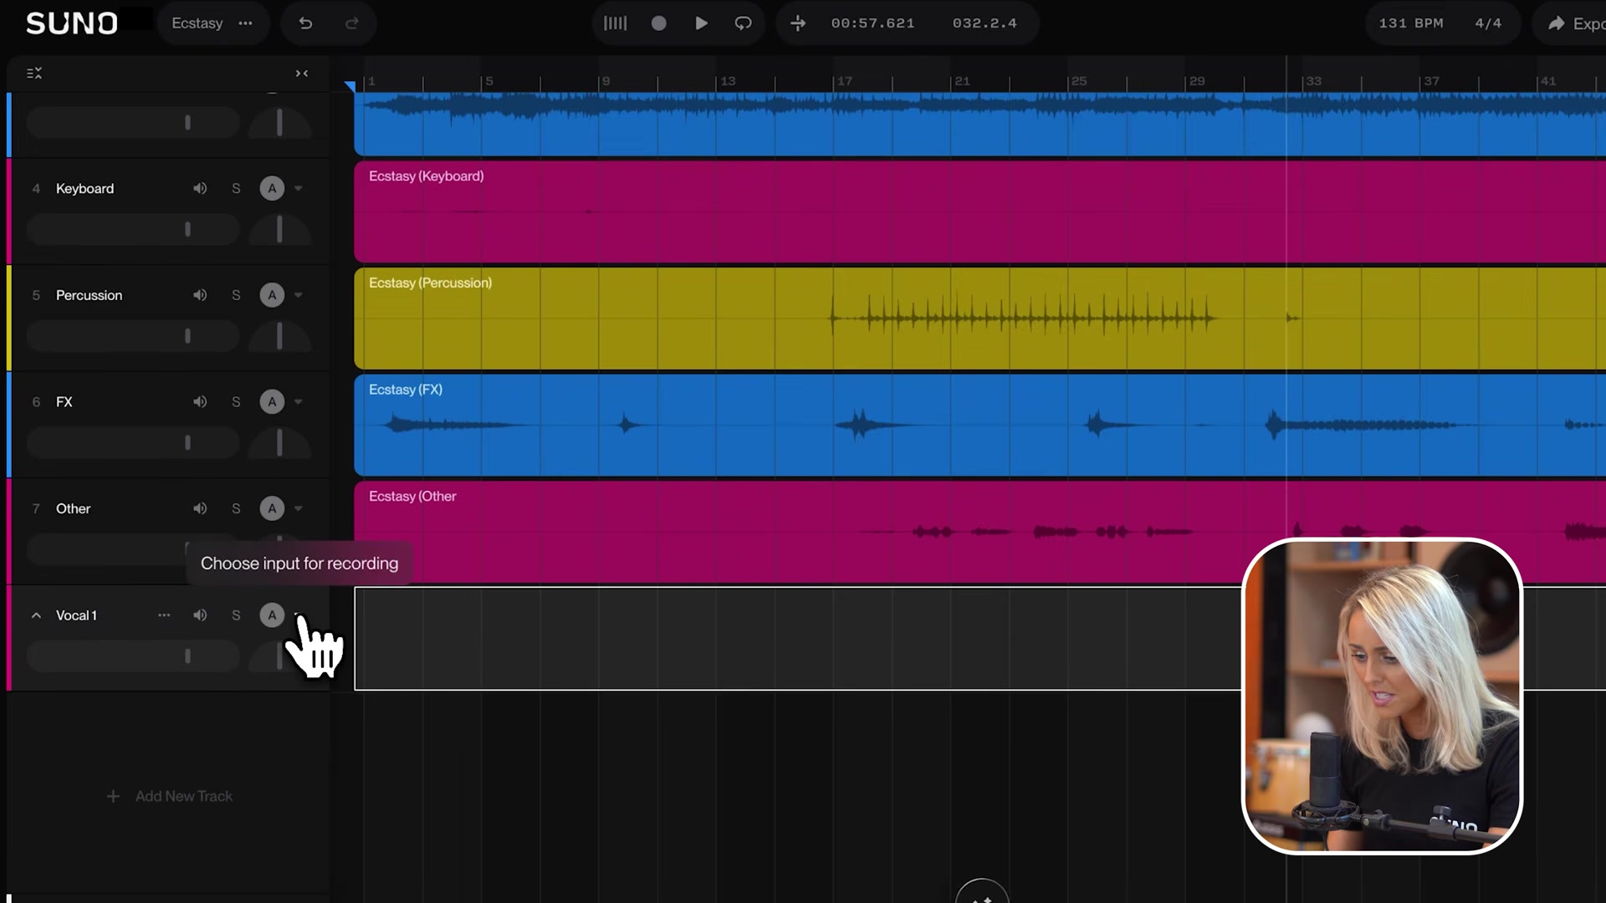Select the Other track name
This screenshot has height=903, width=1606.
coord(73,508)
